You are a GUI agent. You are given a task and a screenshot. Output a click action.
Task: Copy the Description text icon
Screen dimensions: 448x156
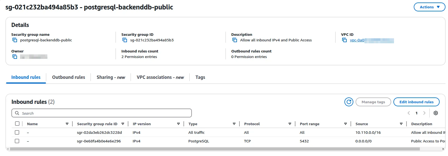pos(235,40)
